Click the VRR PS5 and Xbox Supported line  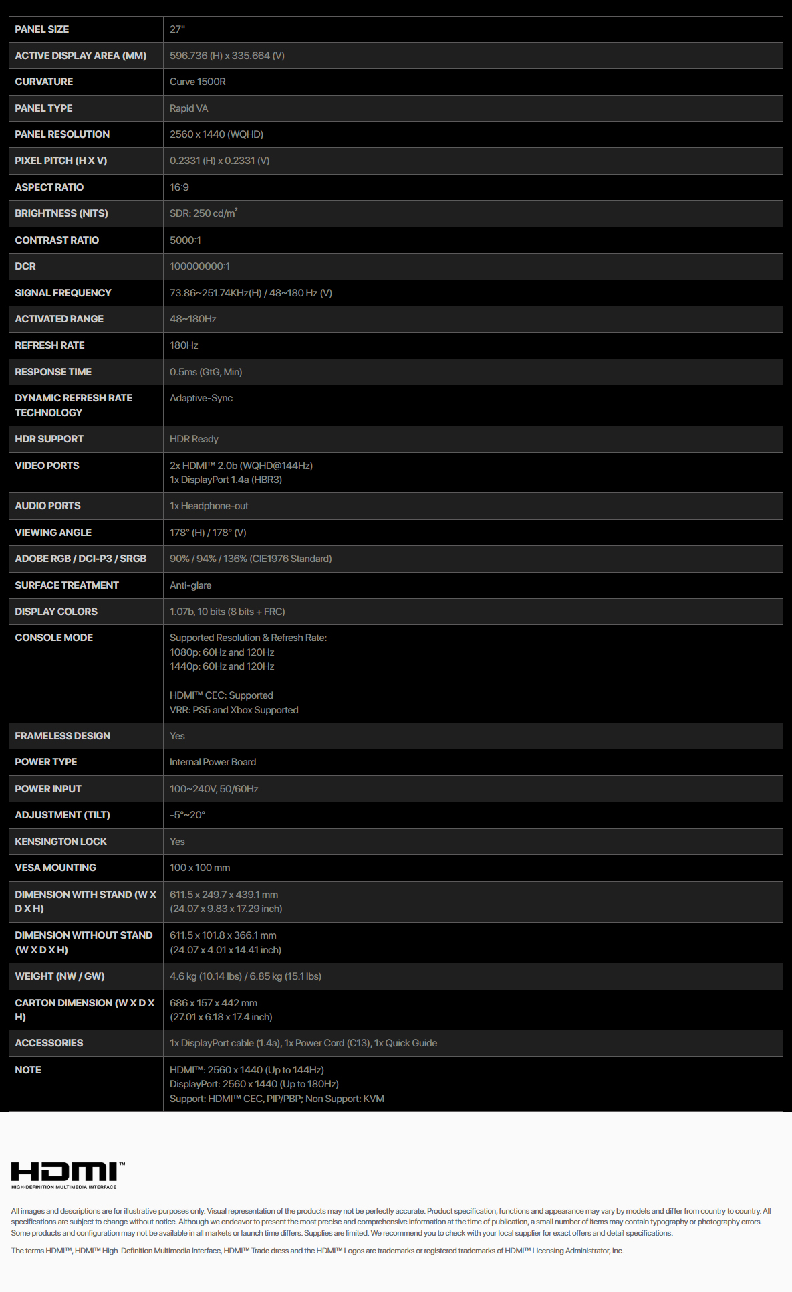(234, 710)
